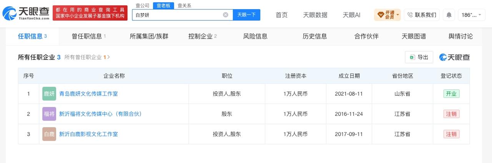Screen dimensions: 492x163
Task: Open the 曾任职信息 tab
Action: (89, 36)
